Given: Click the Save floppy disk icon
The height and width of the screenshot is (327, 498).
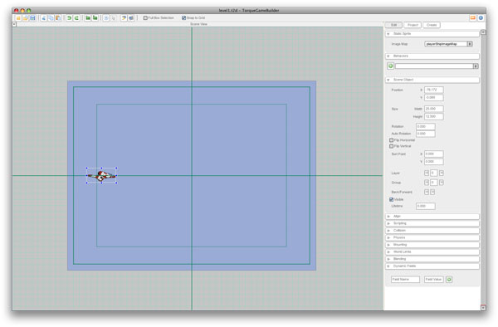Looking at the screenshot, I should click(x=32, y=17).
